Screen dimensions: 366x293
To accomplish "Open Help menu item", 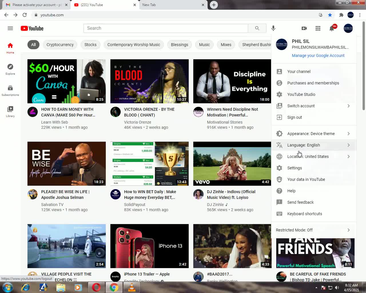I will [314, 191].
